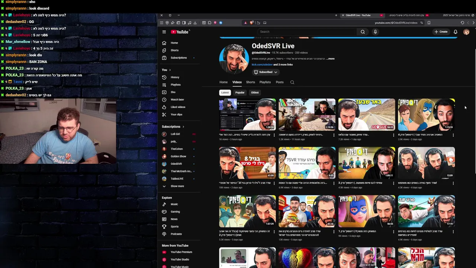Click the YouTube logo
This screenshot has height=268, width=476.
point(180,32)
